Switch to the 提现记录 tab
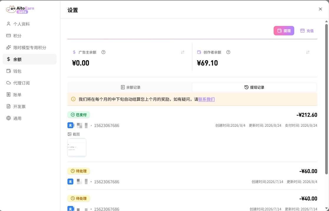Image resolution: width=329 pixels, height=211 pixels. 254,87
